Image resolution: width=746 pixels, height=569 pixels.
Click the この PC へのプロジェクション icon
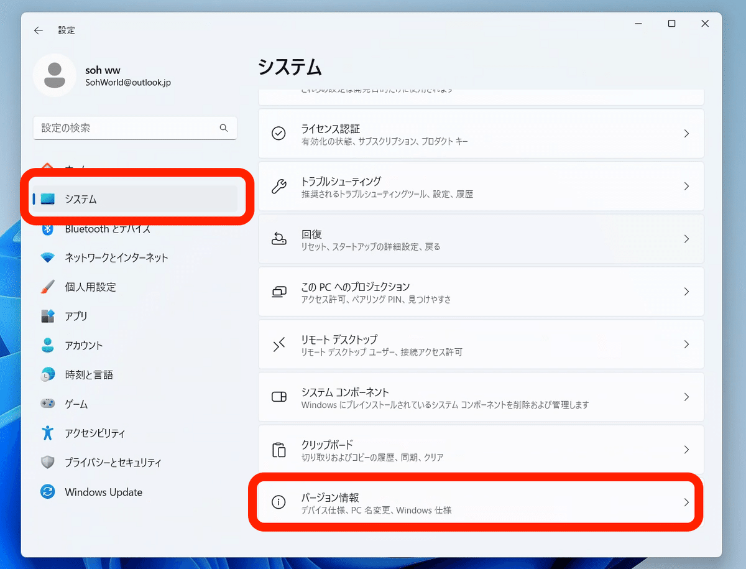pos(279,292)
